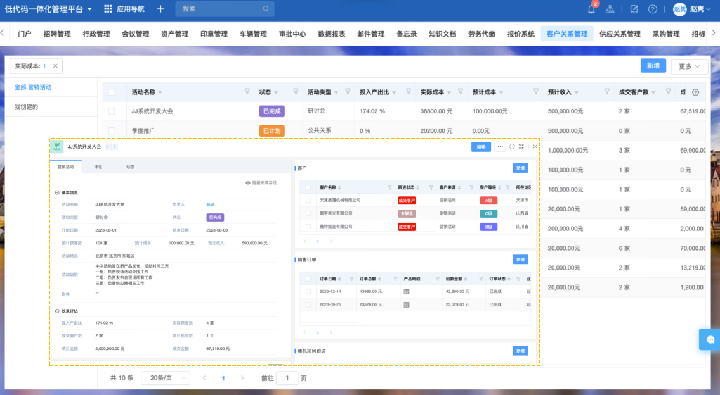Refresh the JJ系统开发大会 detail dialog
Image resolution: width=720 pixels, height=395 pixels.
(x=513, y=146)
